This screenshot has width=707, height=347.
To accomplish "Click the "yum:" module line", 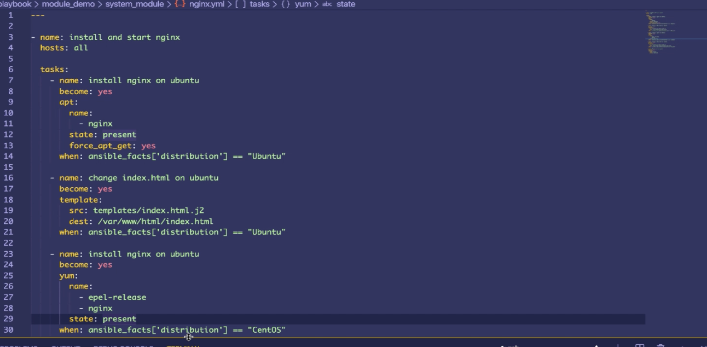I will pos(69,275).
